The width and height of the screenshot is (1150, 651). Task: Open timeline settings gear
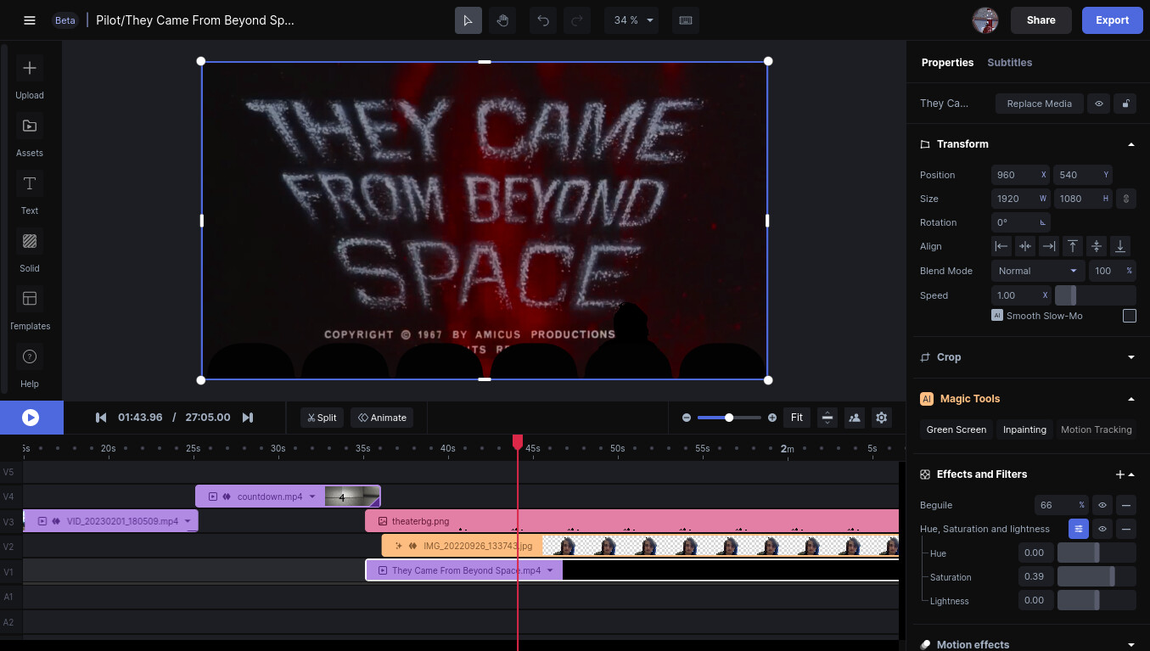(882, 418)
